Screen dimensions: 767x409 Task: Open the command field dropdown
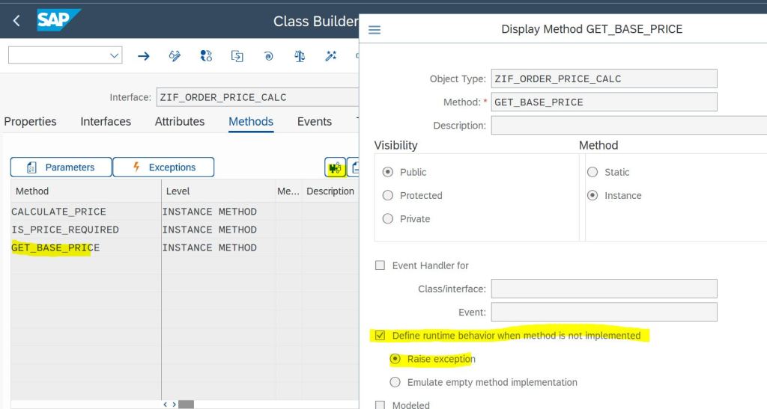coord(114,55)
